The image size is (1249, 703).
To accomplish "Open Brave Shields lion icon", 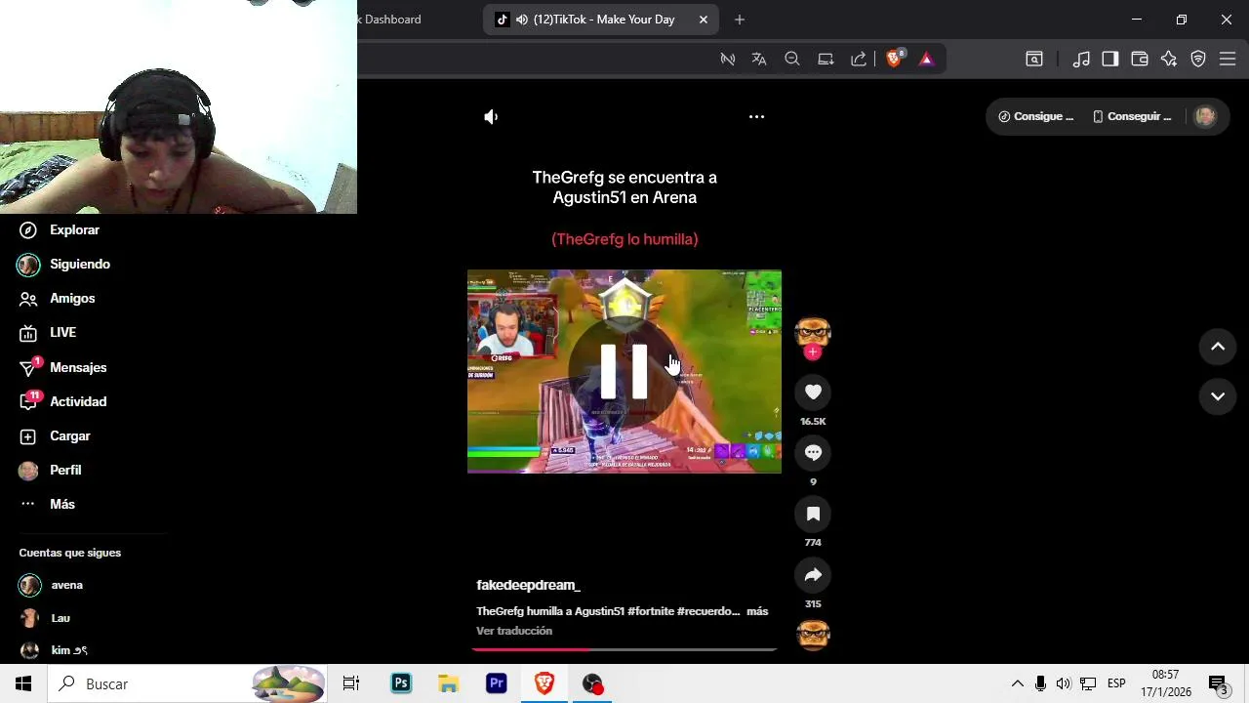I will (x=894, y=59).
